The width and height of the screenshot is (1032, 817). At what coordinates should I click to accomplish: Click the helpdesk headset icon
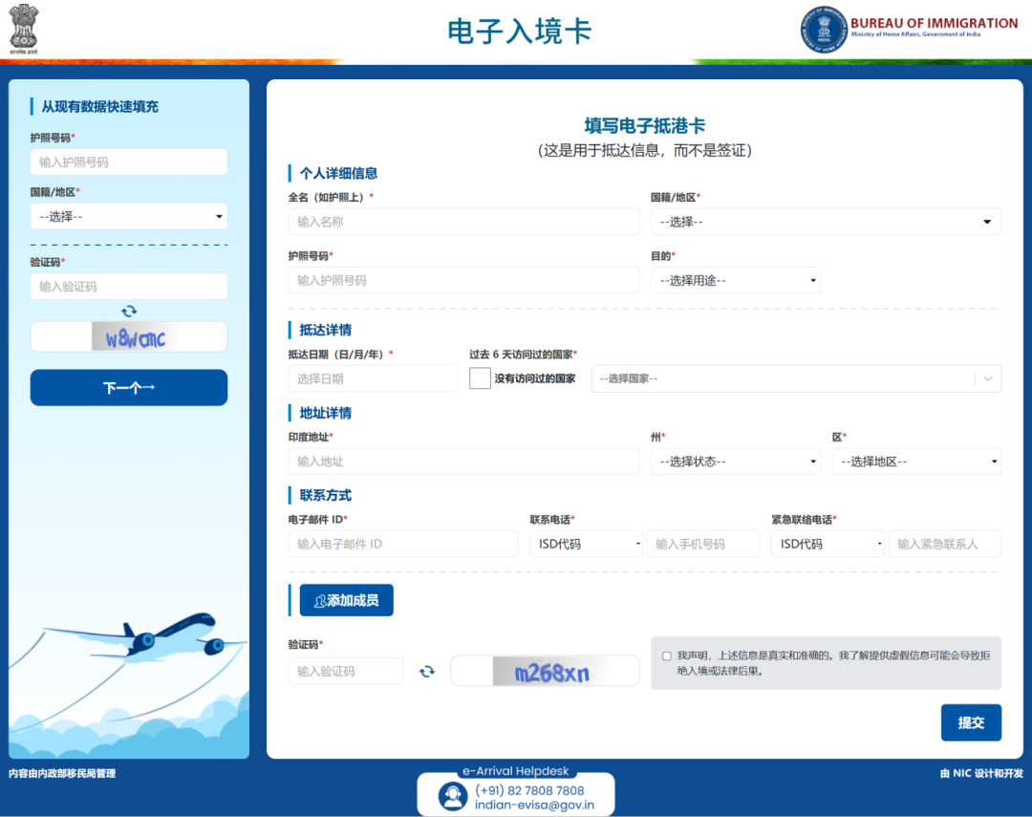click(453, 796)
